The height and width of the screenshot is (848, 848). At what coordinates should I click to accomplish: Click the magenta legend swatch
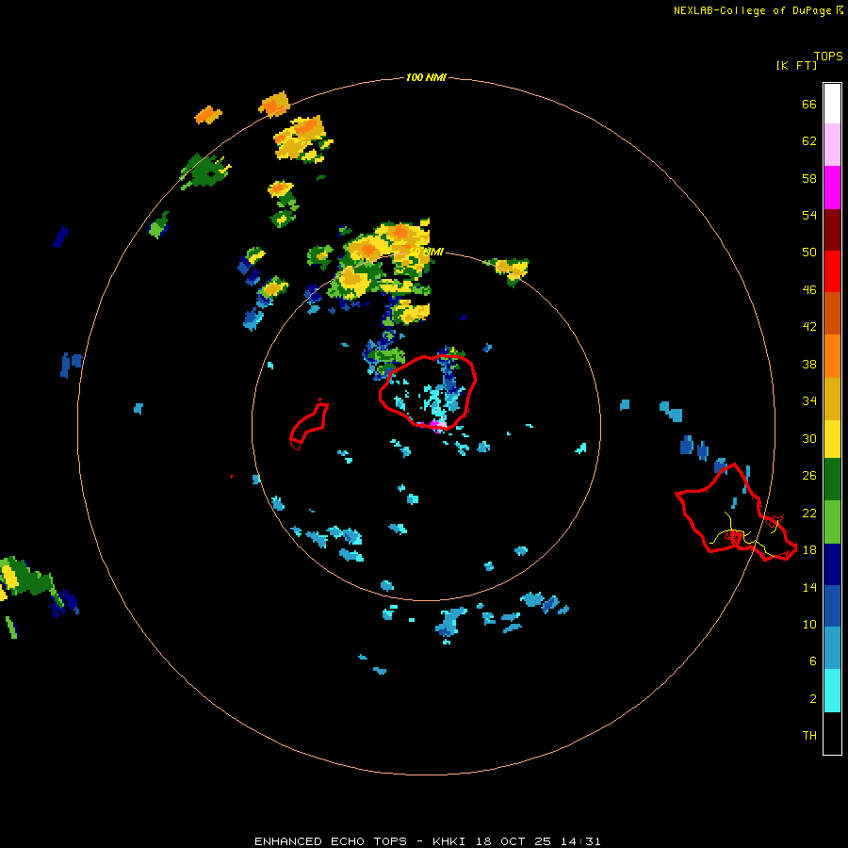tap(832, 188)
